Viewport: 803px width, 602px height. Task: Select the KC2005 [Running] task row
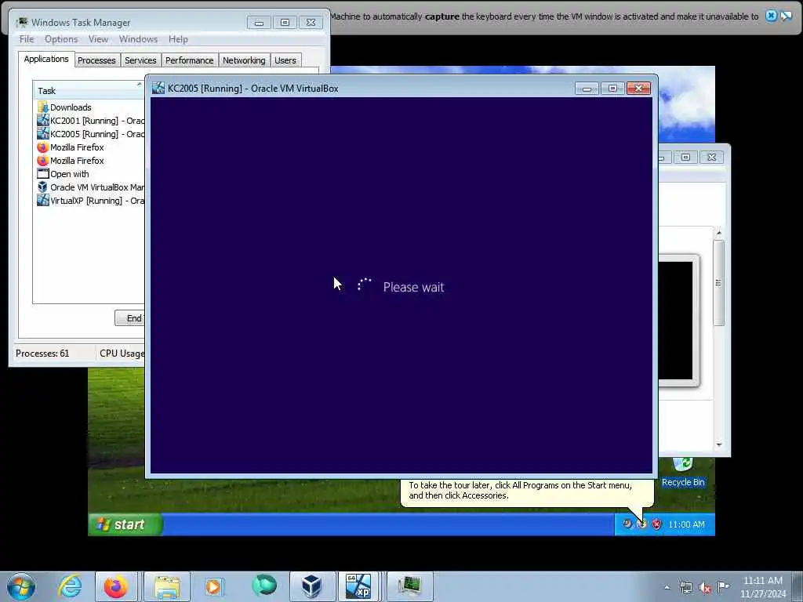[89, 134]
